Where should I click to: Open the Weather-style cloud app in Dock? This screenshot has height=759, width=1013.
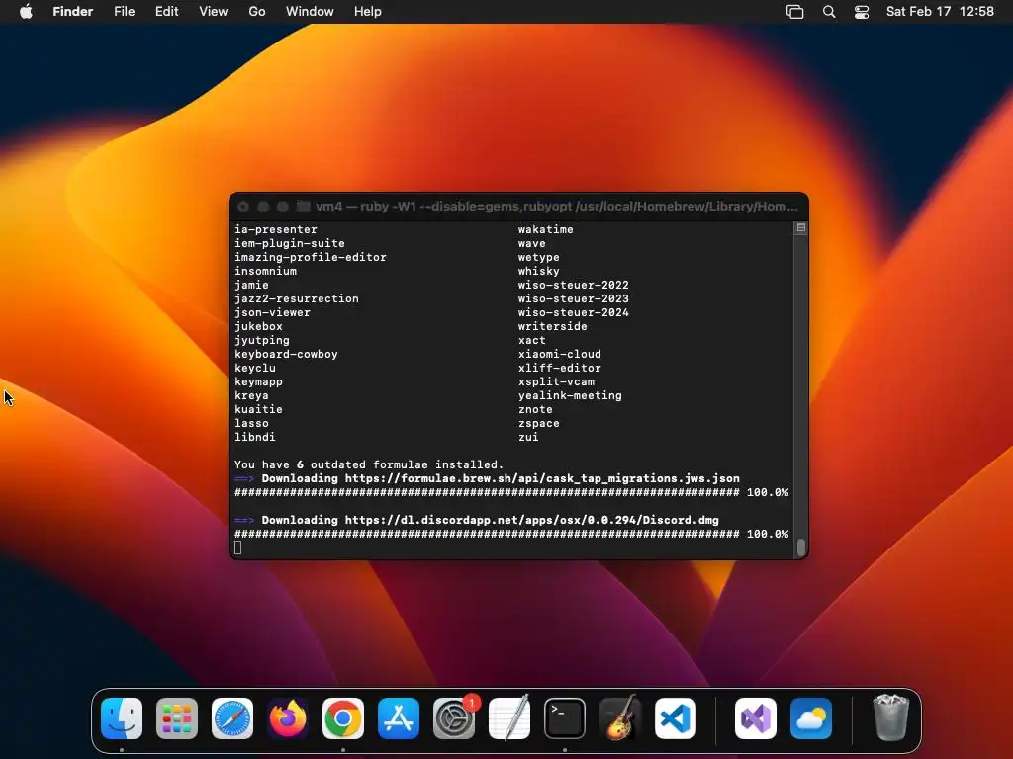(811, 718)
